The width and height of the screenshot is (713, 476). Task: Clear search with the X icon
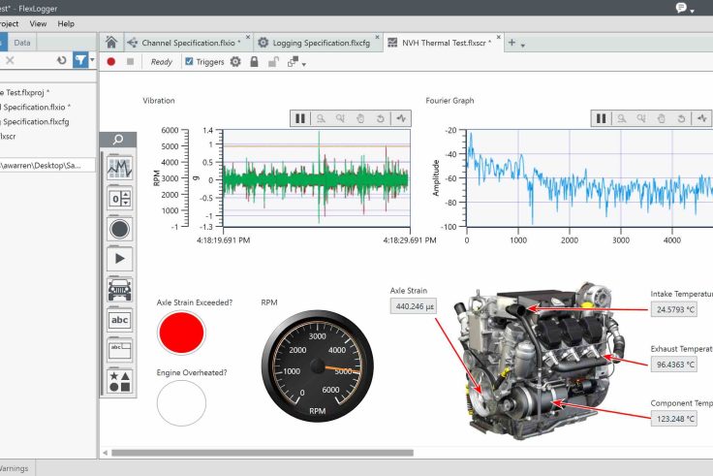tap(10, 60)
